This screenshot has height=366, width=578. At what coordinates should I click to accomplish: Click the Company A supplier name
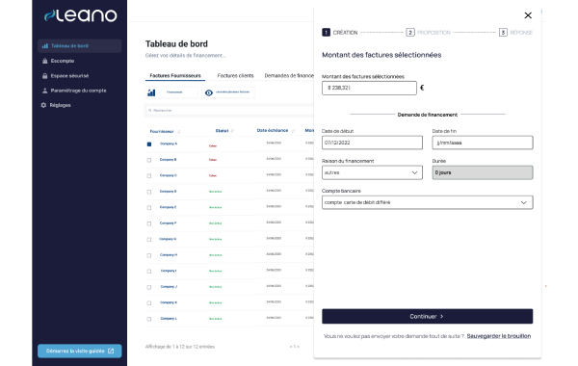pos(169,144)
